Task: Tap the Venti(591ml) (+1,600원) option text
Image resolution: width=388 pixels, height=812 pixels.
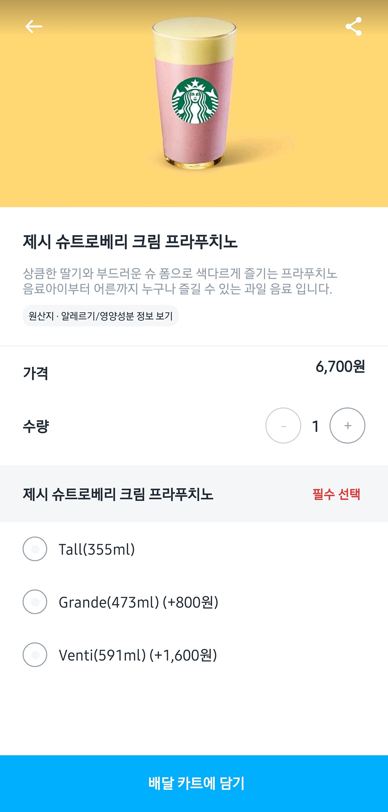Action: click(x=138, y=655)
